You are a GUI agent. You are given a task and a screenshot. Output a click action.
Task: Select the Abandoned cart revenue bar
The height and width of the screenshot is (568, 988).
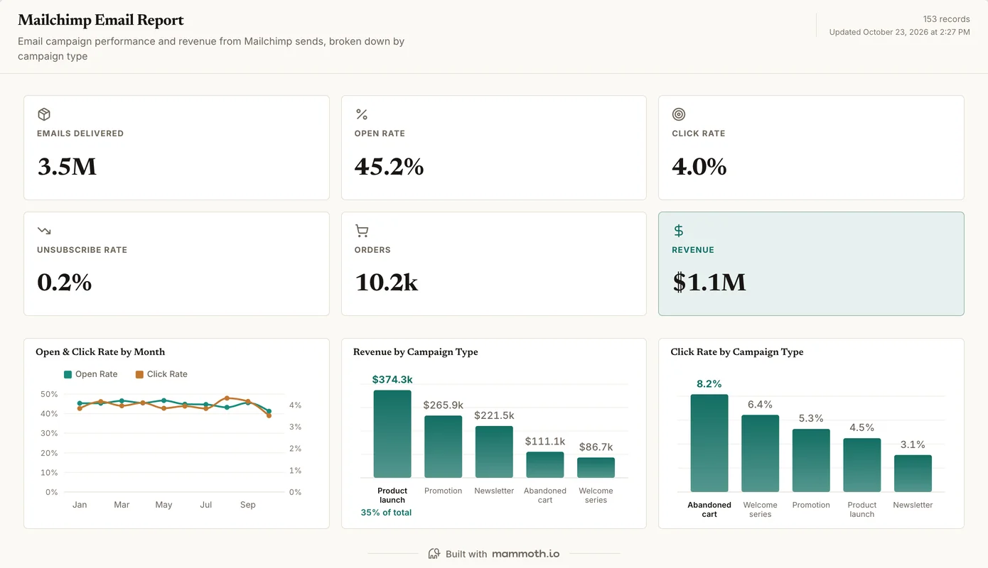[x=545, y=465]
